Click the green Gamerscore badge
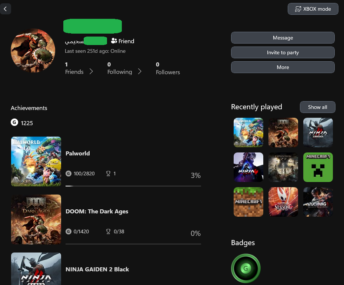This screenshot has height=285, width=344. 246,268
